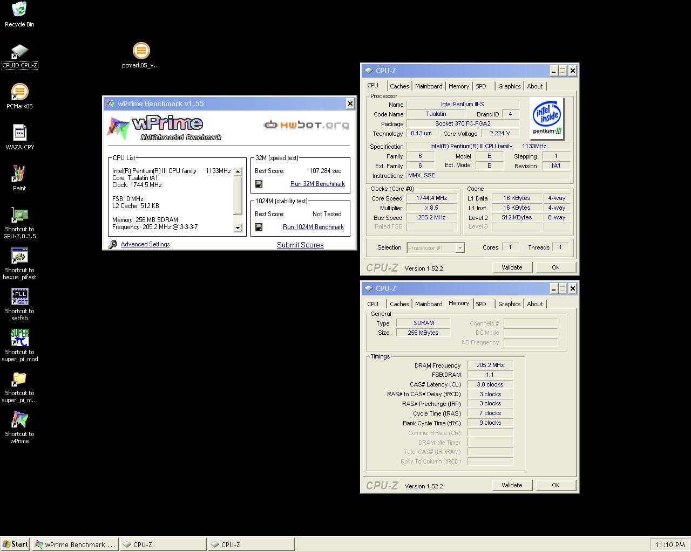The image size is (691, 552).
Task: Click the Submit Scores link
Action: [x=300, y=245]
